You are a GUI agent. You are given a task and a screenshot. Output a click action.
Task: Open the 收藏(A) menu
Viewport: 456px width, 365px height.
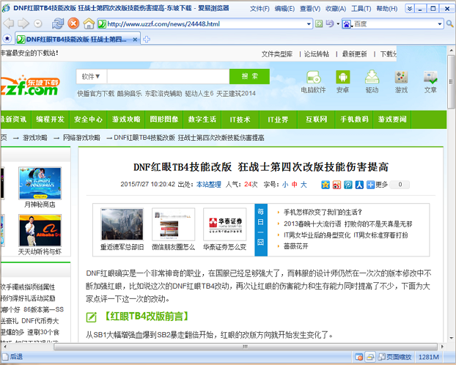tap(336, 9)
